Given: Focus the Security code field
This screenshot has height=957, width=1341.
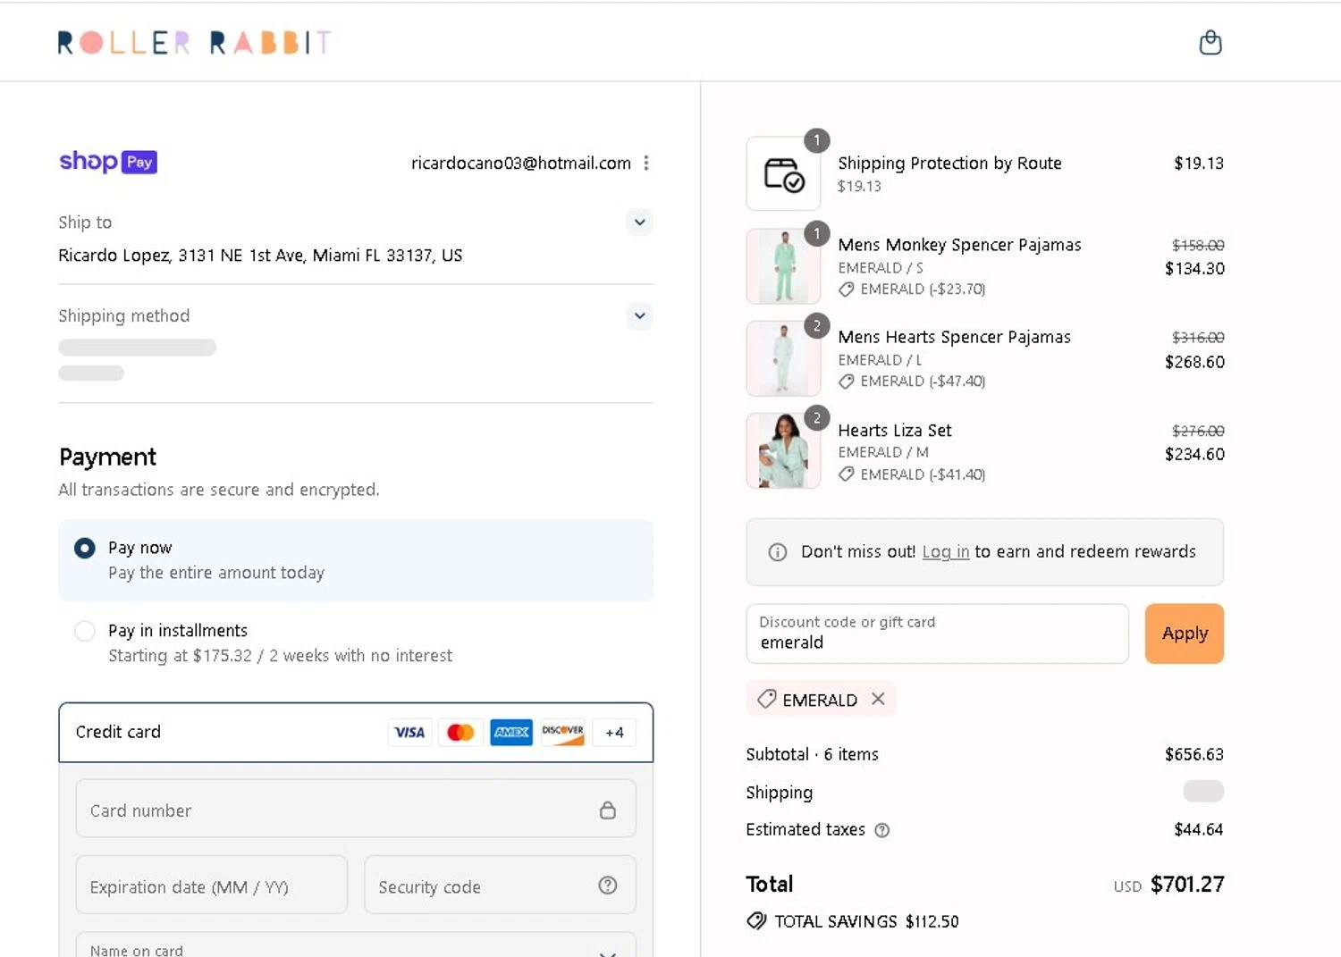Looking at the screenshot, I should 500,885.
